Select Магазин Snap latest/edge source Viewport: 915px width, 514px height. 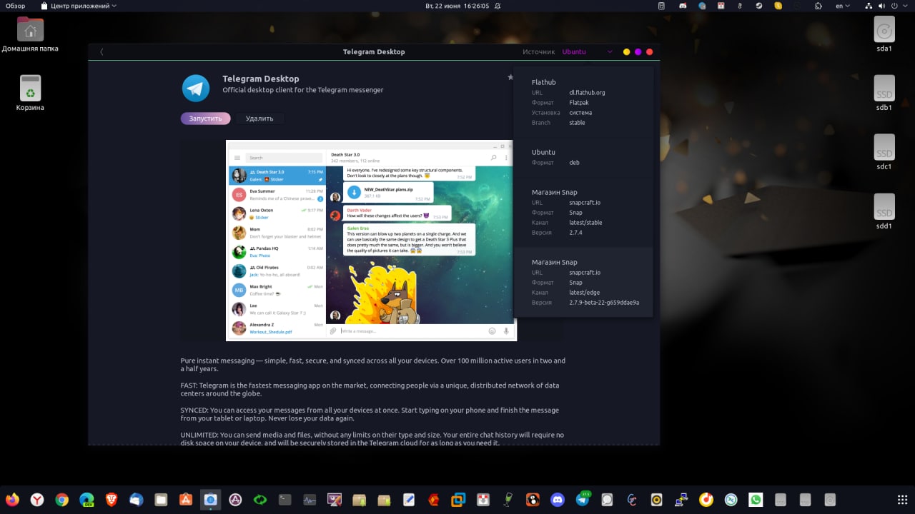583,282
